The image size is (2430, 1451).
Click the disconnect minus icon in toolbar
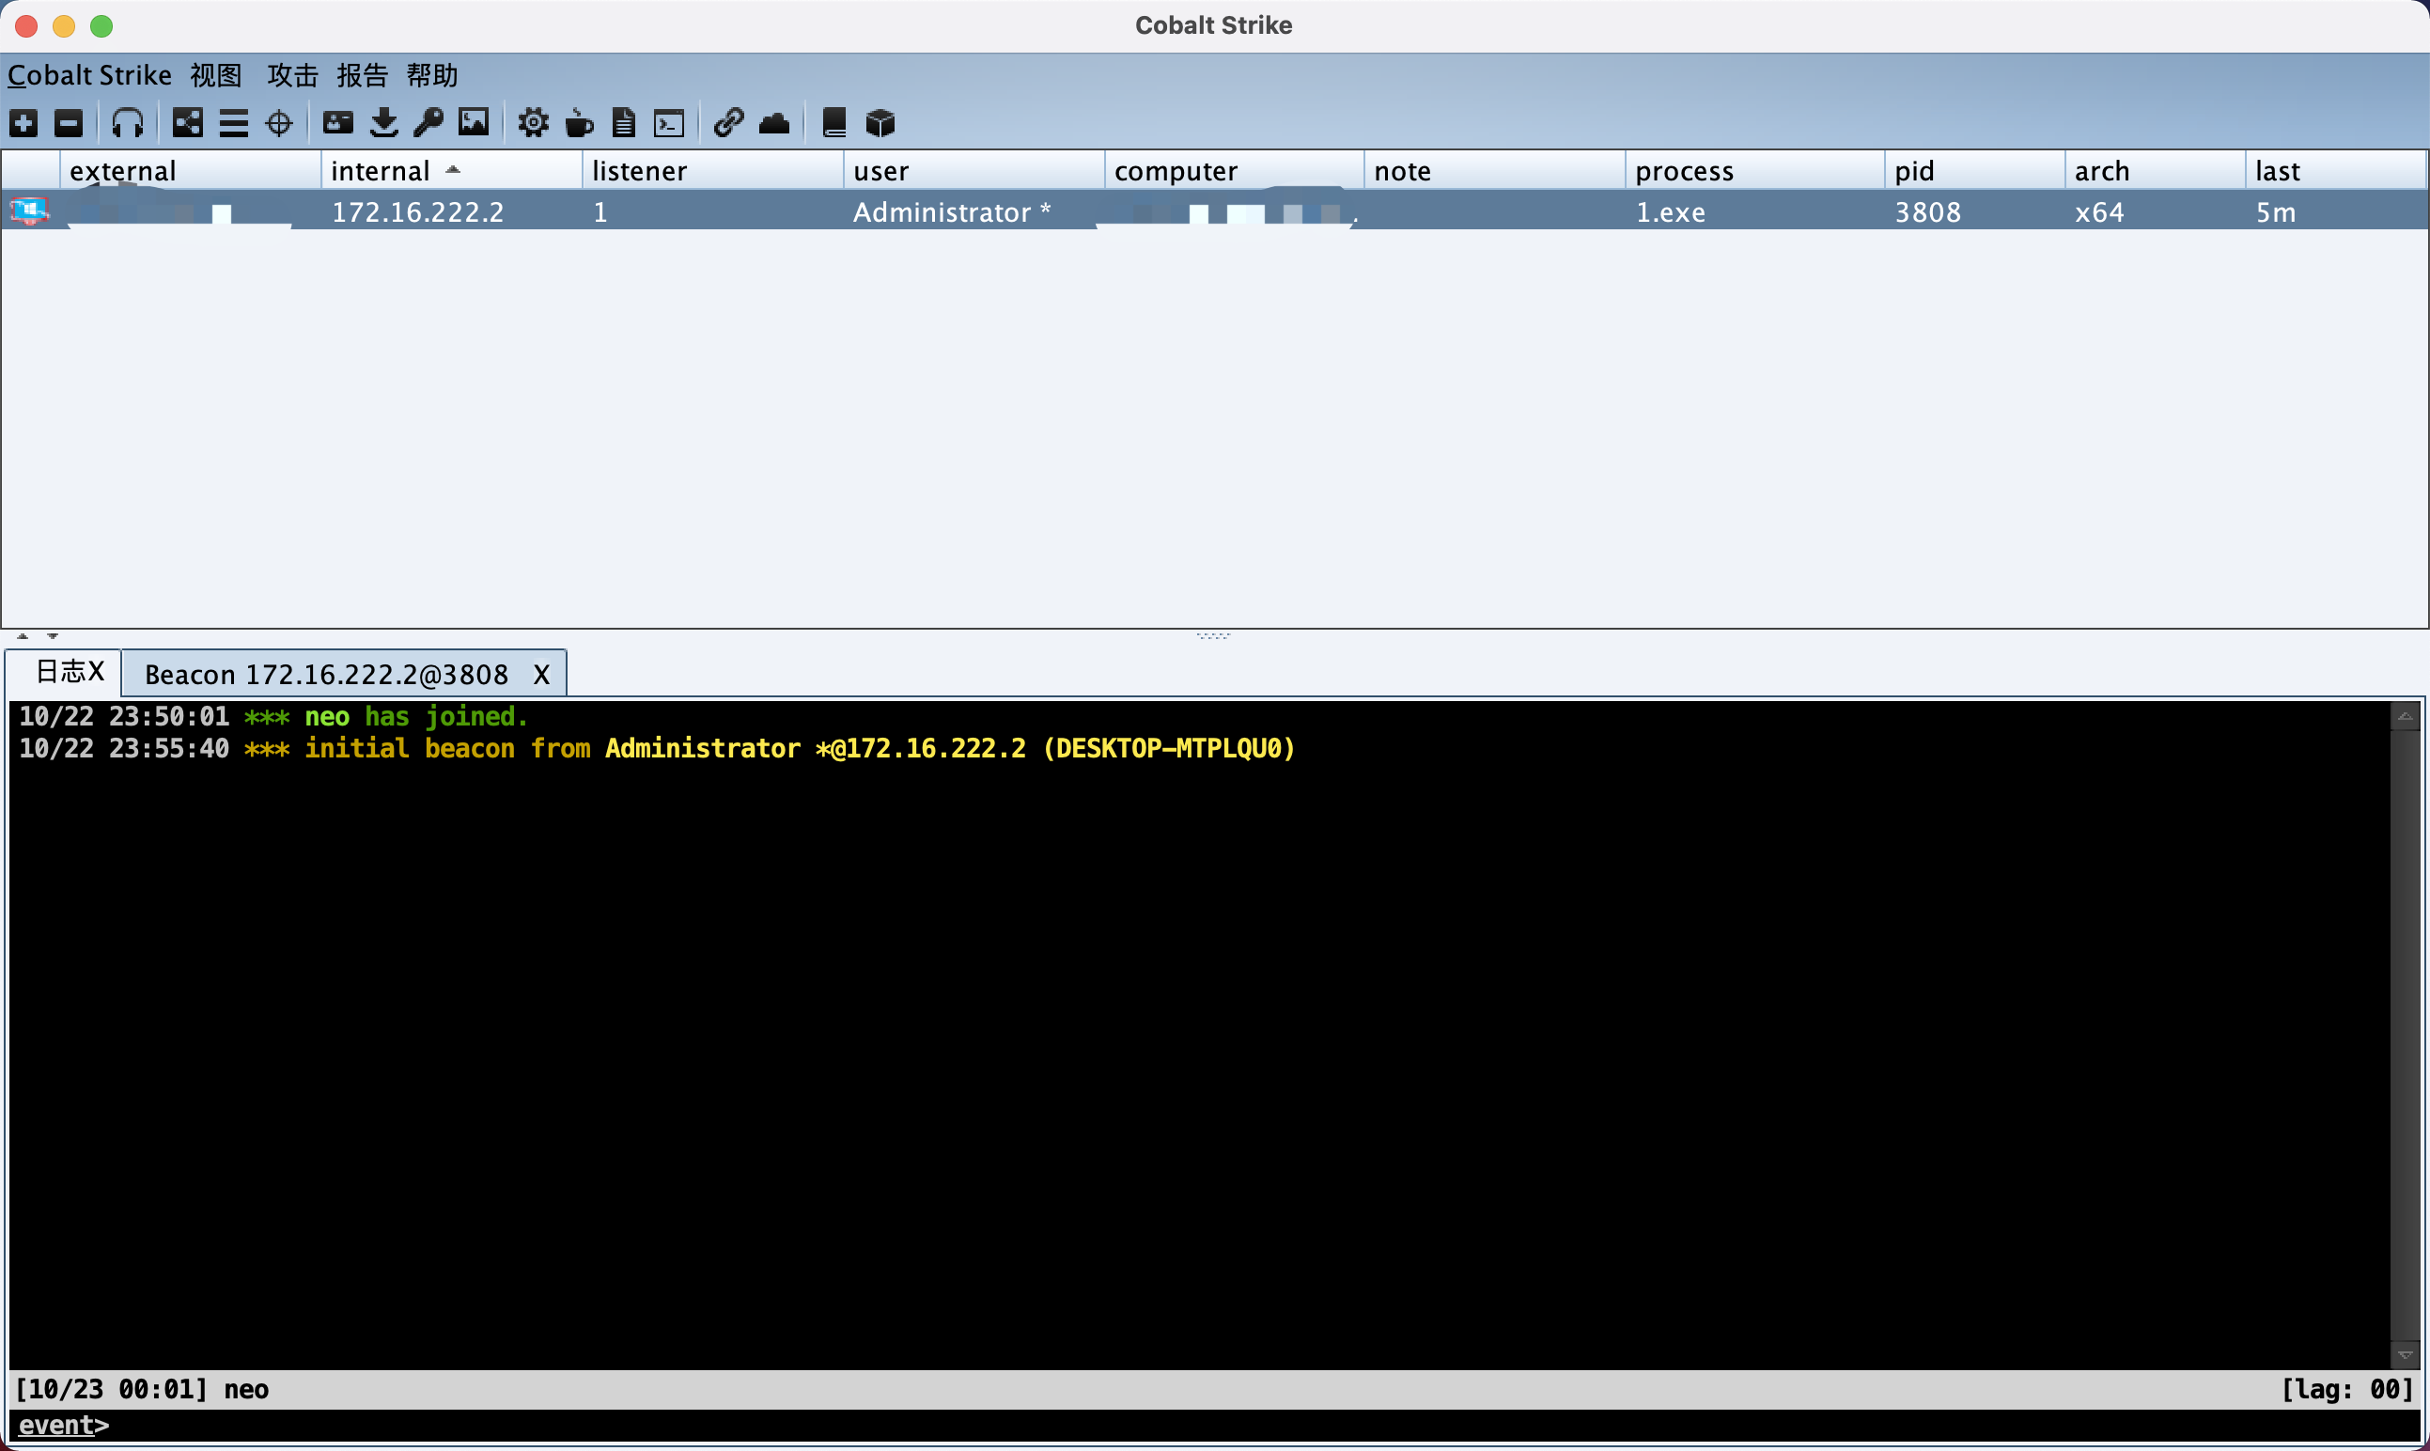(x=69, y=123)
